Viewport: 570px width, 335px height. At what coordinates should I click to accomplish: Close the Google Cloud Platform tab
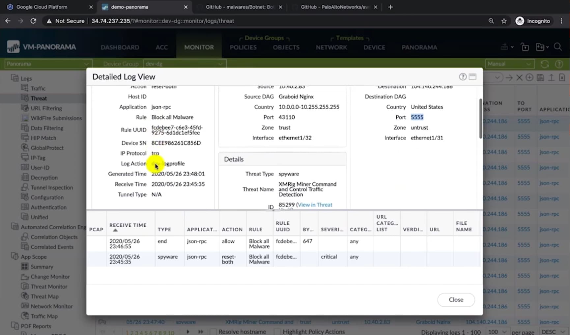coord(91,7)
